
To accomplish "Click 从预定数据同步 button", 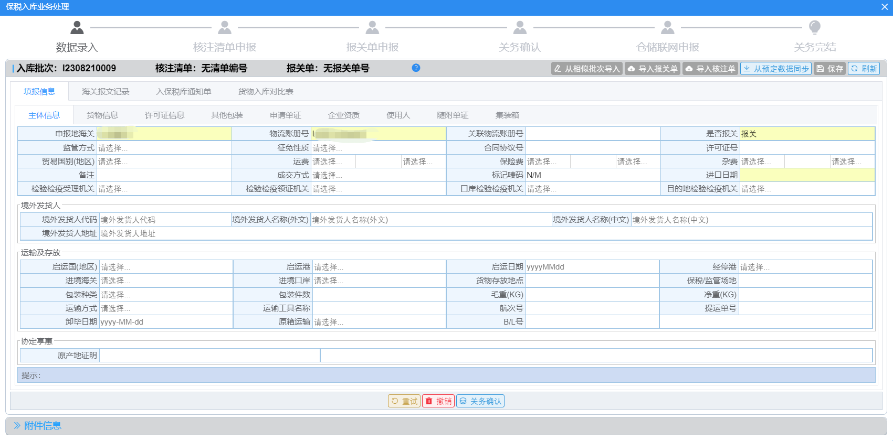I will [776, 69].
